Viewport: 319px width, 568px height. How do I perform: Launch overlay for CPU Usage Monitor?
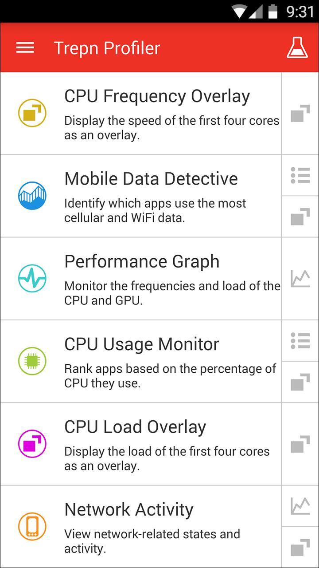pyautogui.click(x=300, y=382)
